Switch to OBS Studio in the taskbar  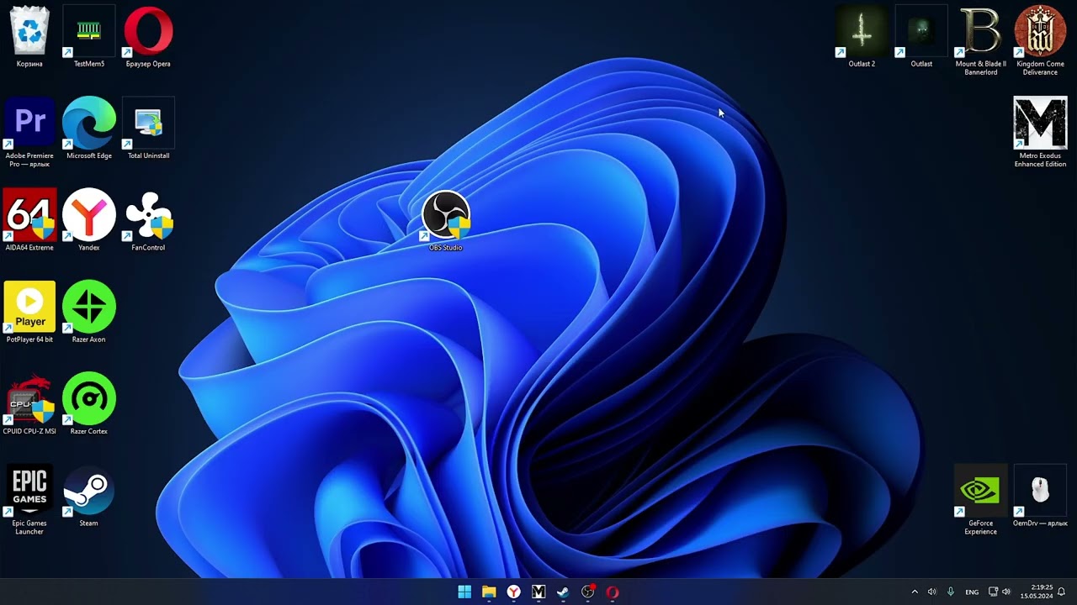coord(587,592)
